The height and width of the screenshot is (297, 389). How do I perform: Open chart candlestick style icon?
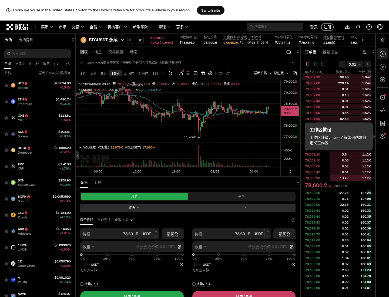170,73
